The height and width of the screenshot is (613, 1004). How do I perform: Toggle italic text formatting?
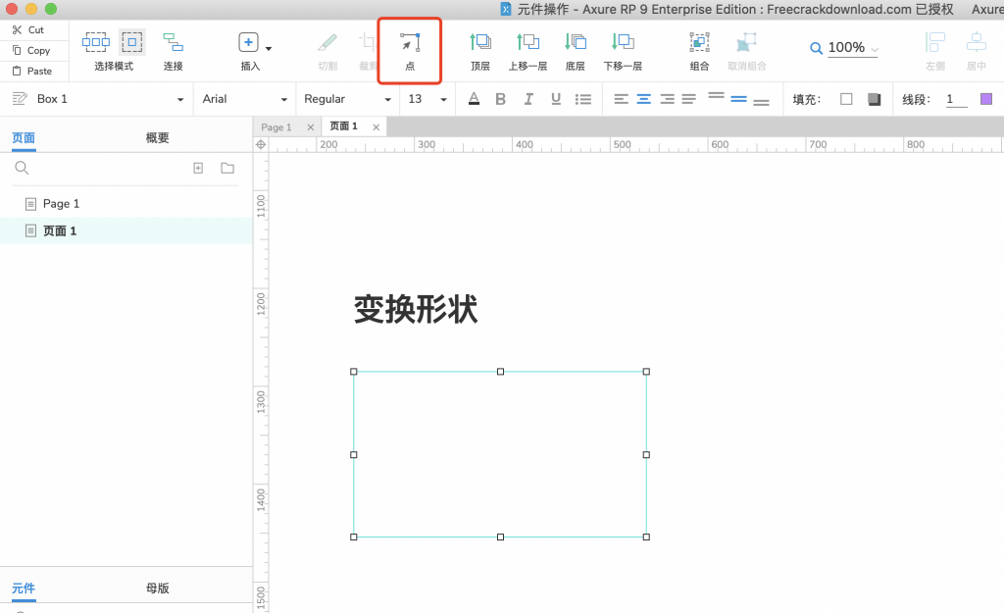[x=528, y=99]
